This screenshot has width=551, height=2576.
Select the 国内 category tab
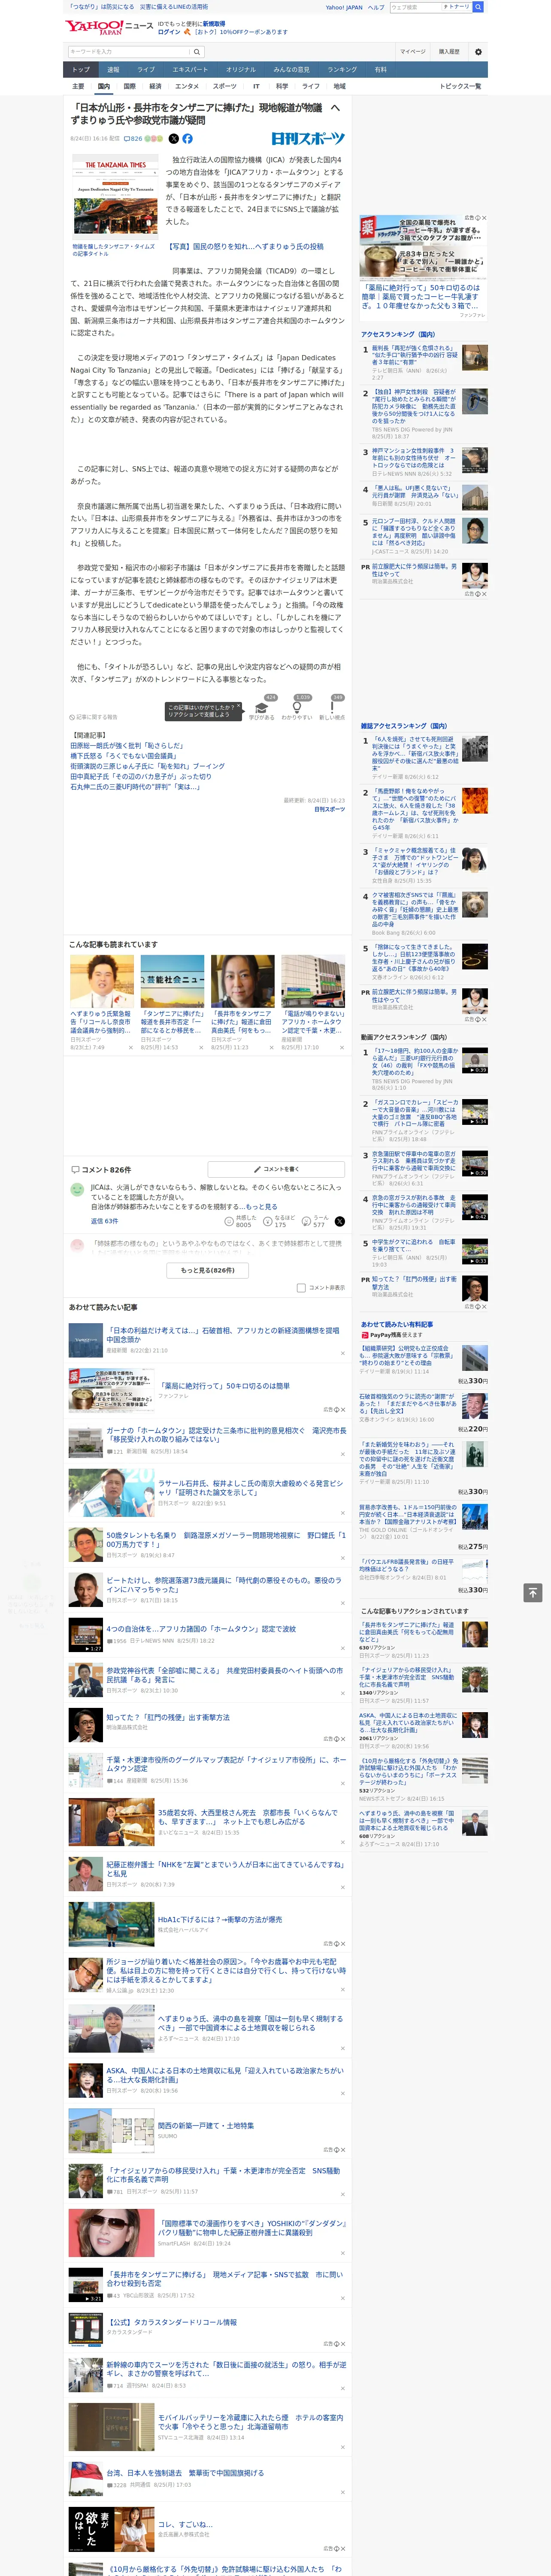pyautogui.click(x=103, y=87)
